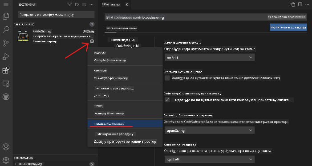
Task: Uncheck the clear console on run checkbox
Action: coord(167,100)
